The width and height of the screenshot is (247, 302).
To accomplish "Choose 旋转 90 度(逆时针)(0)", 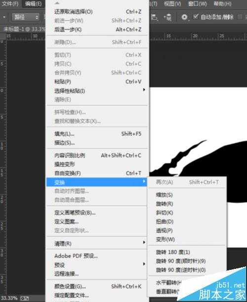I will (187, 270).
